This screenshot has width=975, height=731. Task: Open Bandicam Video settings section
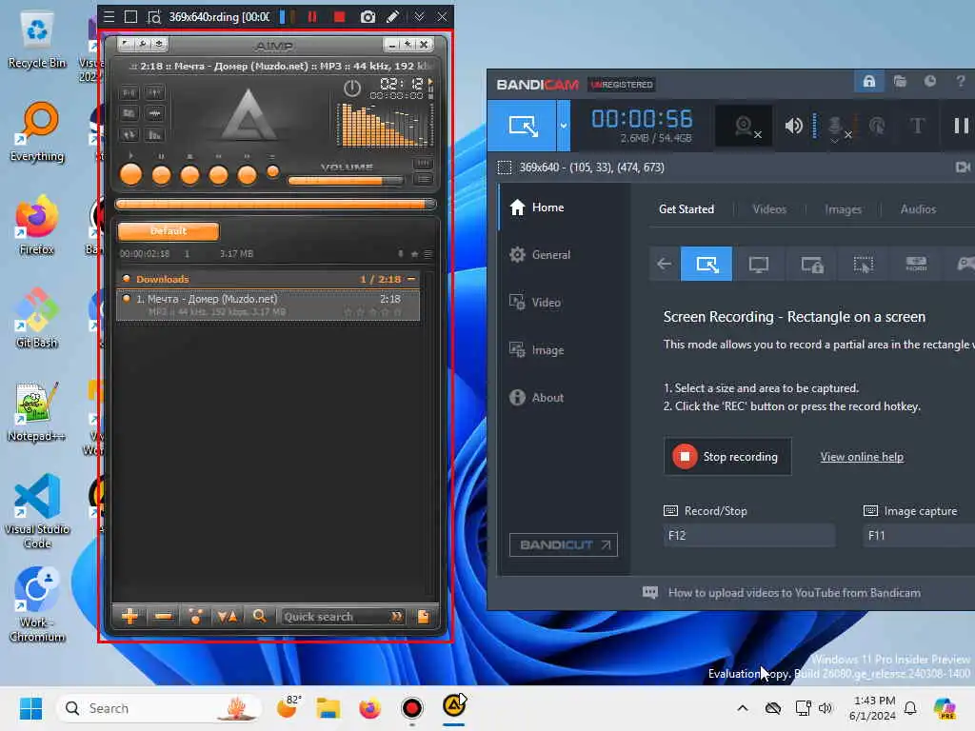click(x=565, y=303)
